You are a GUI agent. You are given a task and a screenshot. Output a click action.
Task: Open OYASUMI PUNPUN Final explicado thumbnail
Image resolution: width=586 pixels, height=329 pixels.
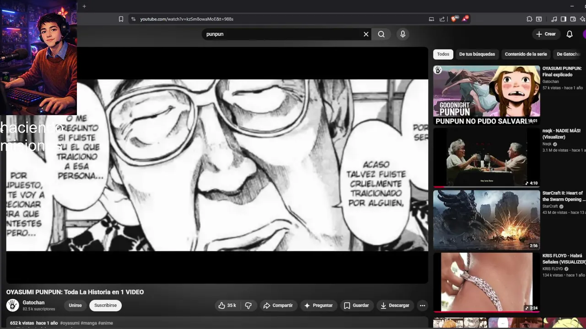pyautogui.click(x=487, y=95)
